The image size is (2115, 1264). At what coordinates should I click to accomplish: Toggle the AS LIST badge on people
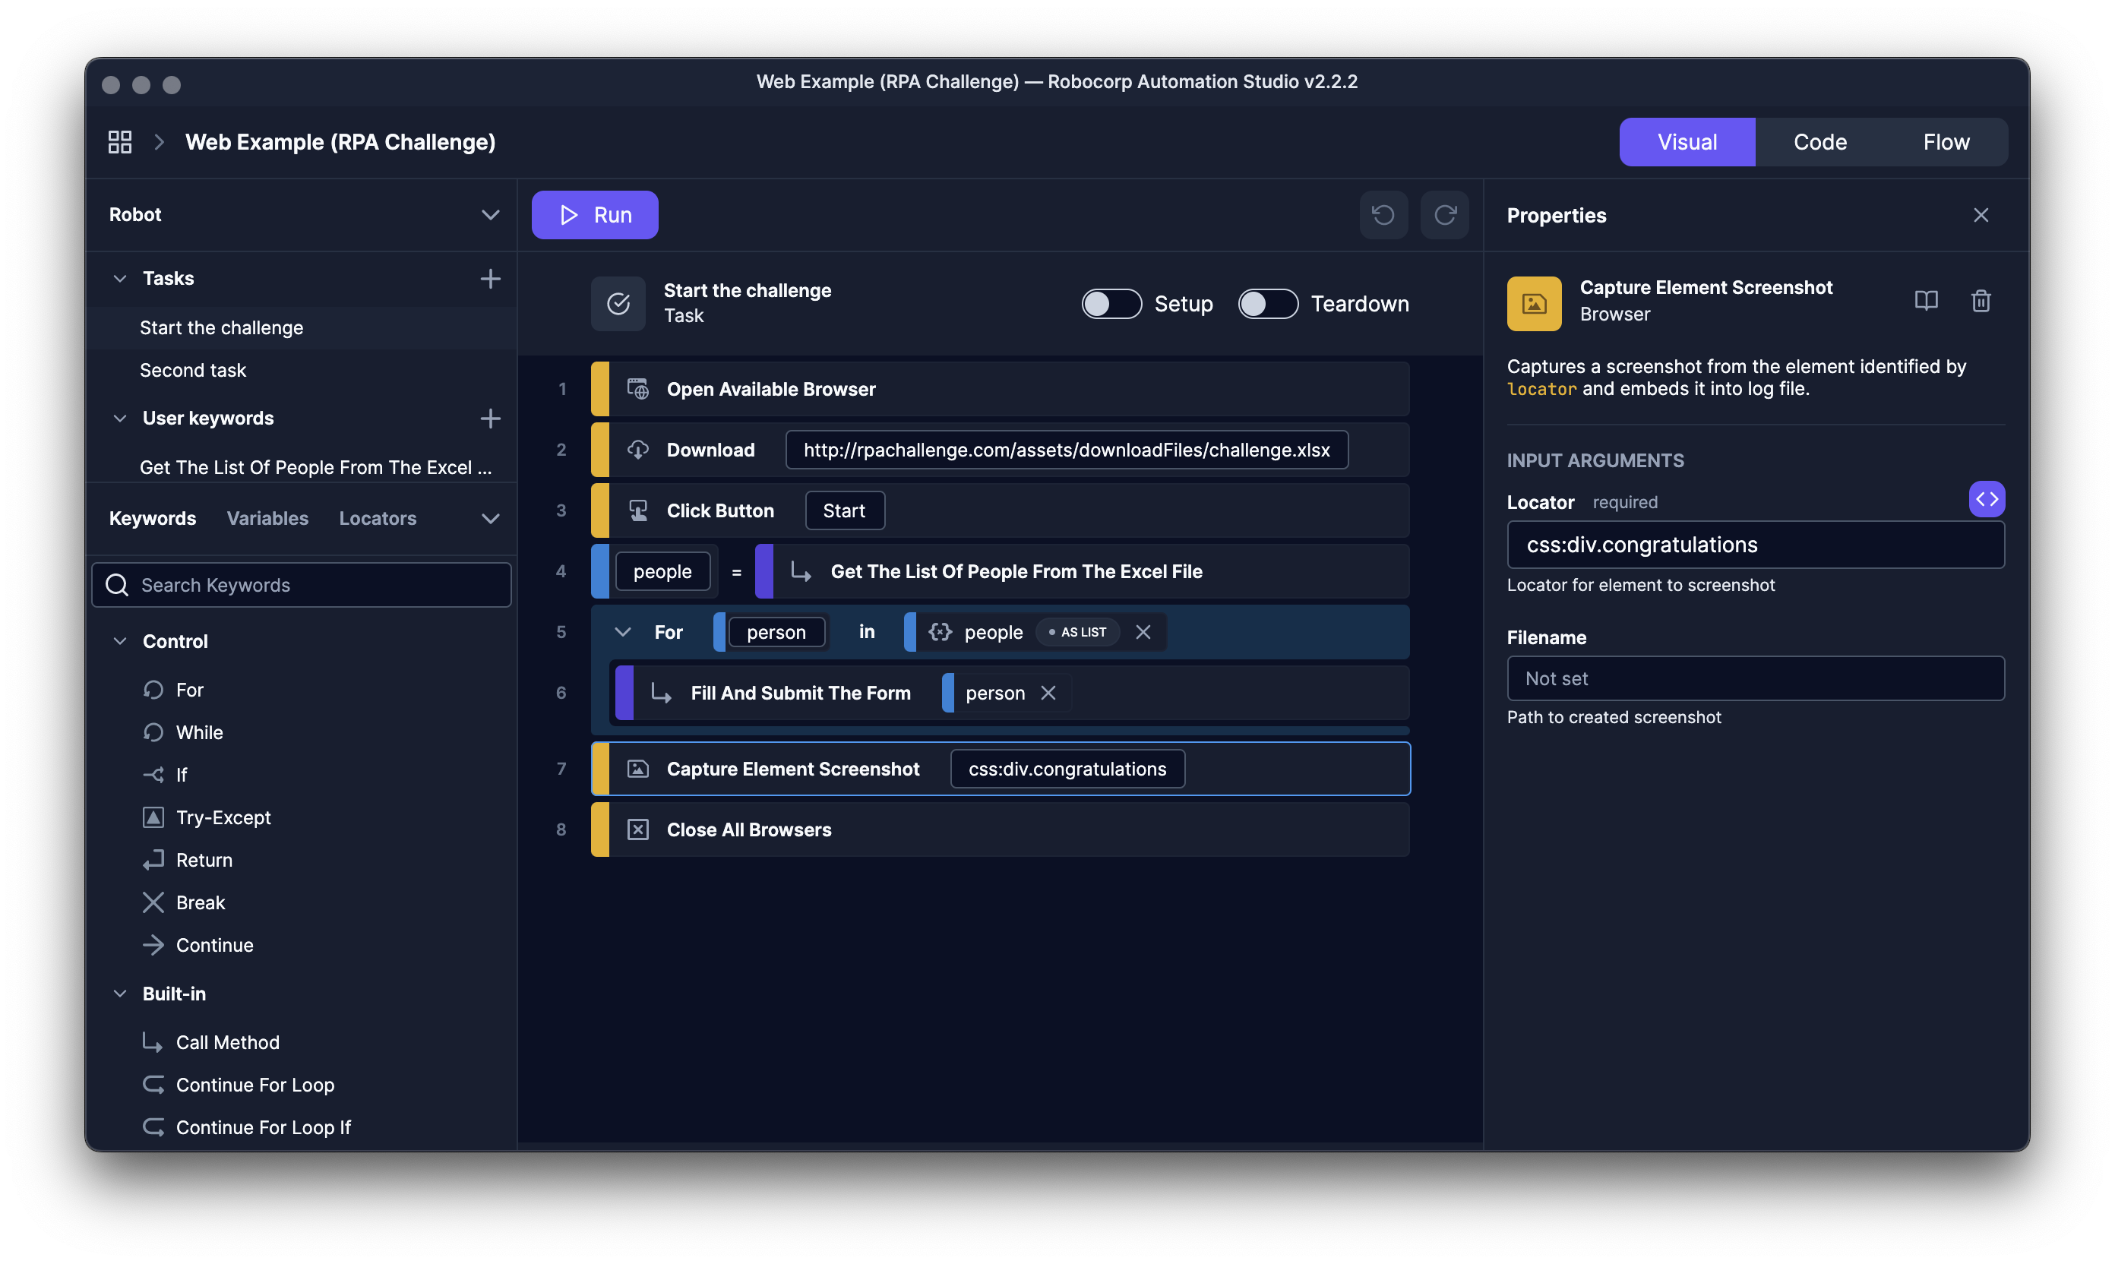pos(1077,632)
